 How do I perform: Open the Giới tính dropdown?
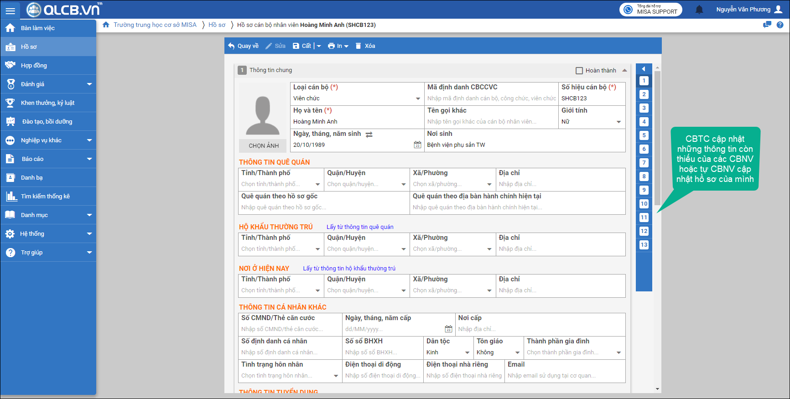click(618, 122)
